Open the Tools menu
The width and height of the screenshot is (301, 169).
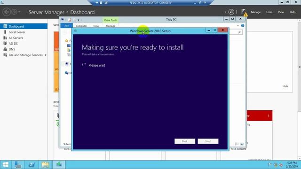(269, 12)
